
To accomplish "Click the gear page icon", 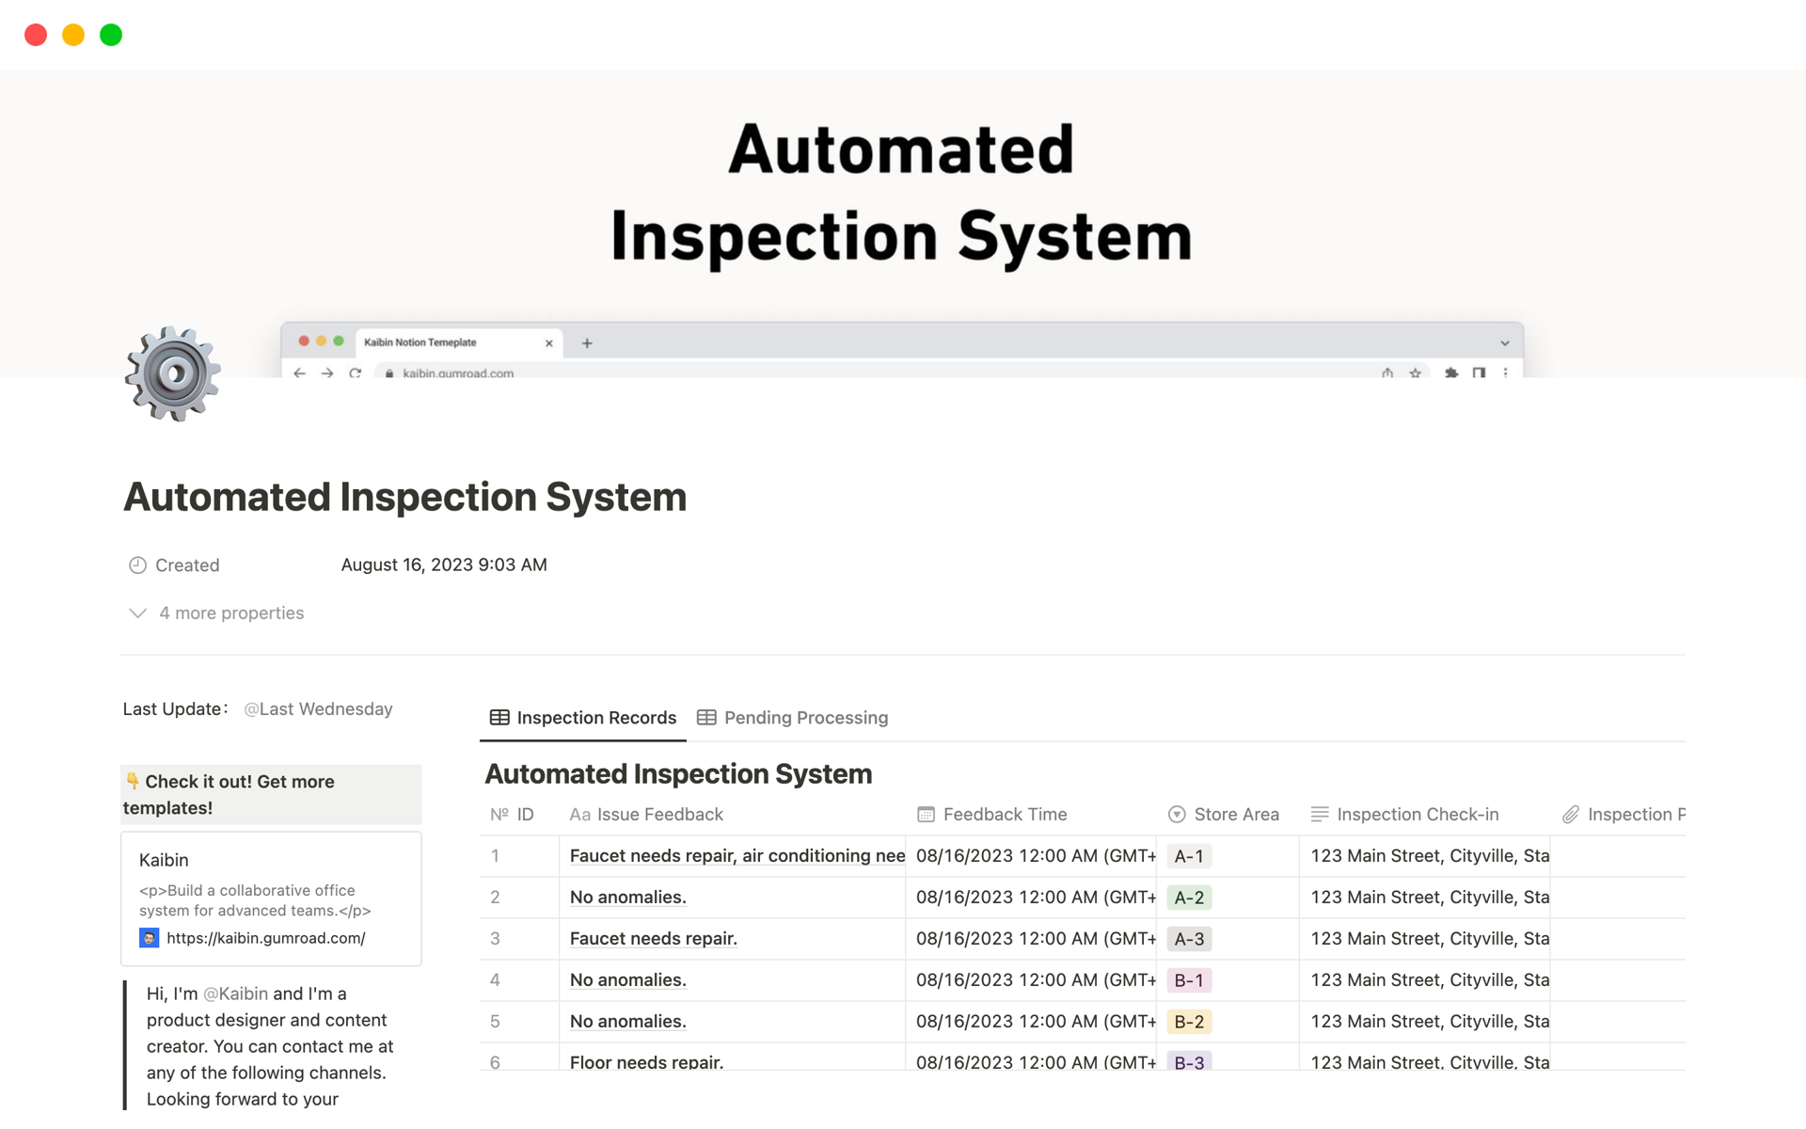I will pos(173,374).
